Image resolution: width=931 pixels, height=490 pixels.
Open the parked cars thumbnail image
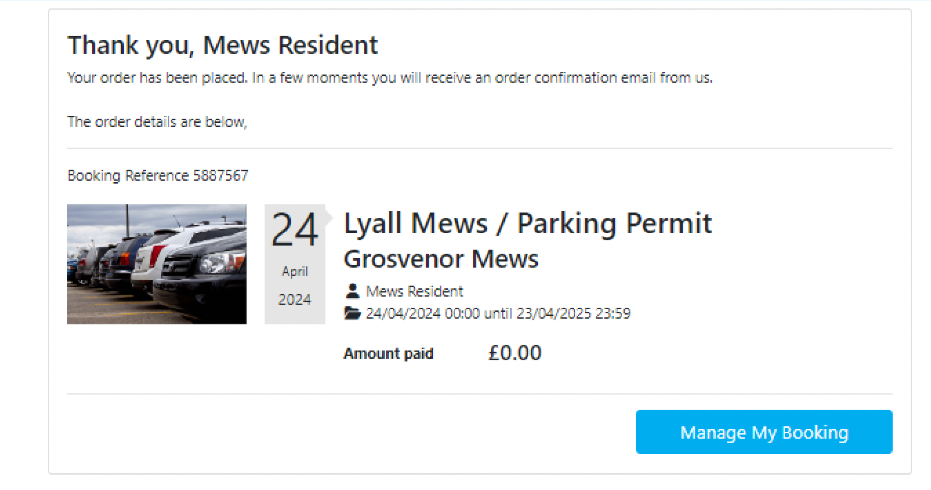[157, 264]
